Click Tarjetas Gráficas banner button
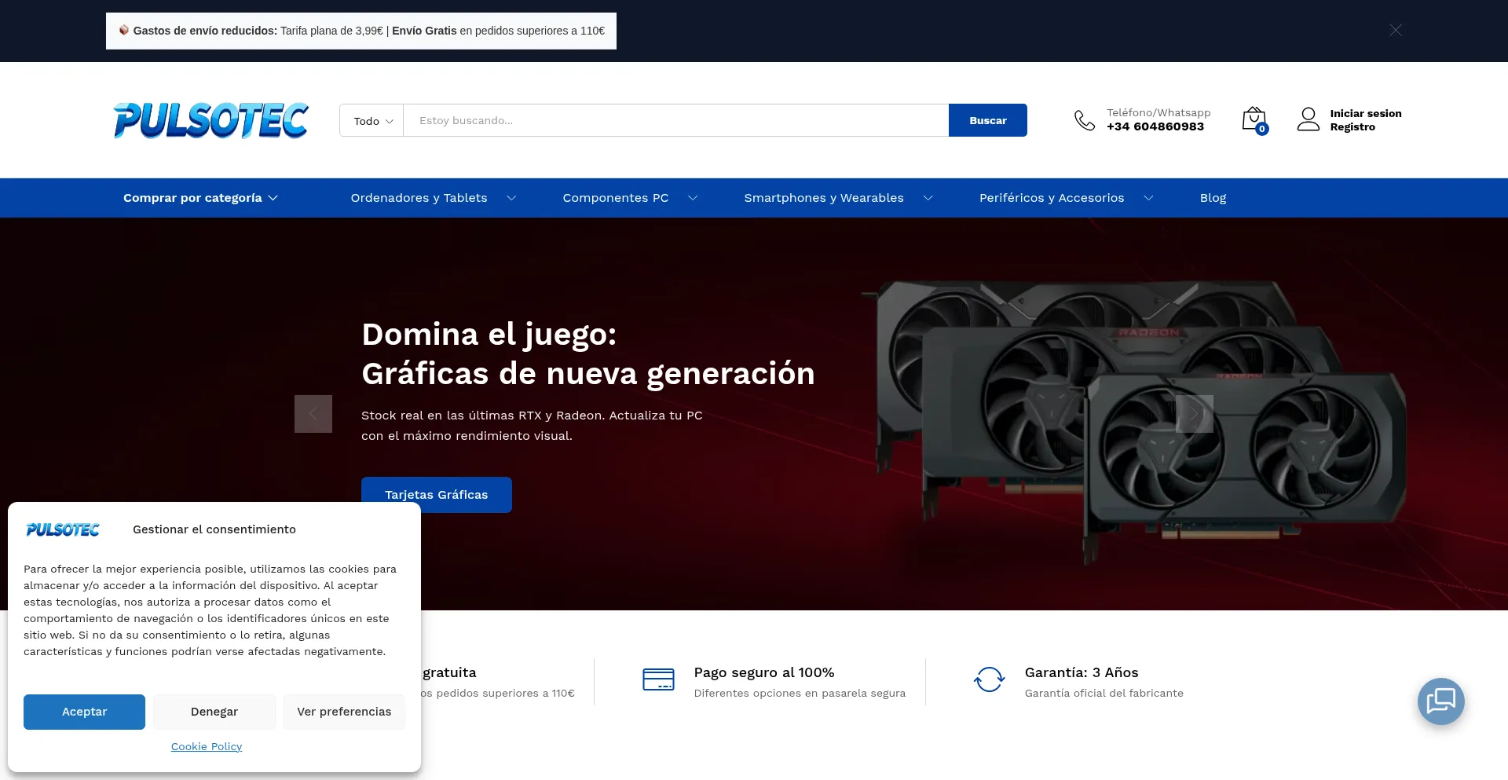This screenshot has height=780, width=1508. [x=437, y=495]
